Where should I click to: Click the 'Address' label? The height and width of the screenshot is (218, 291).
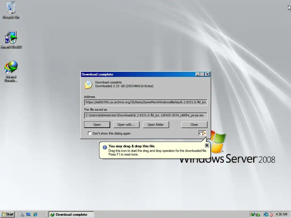(x=90, y=97)
